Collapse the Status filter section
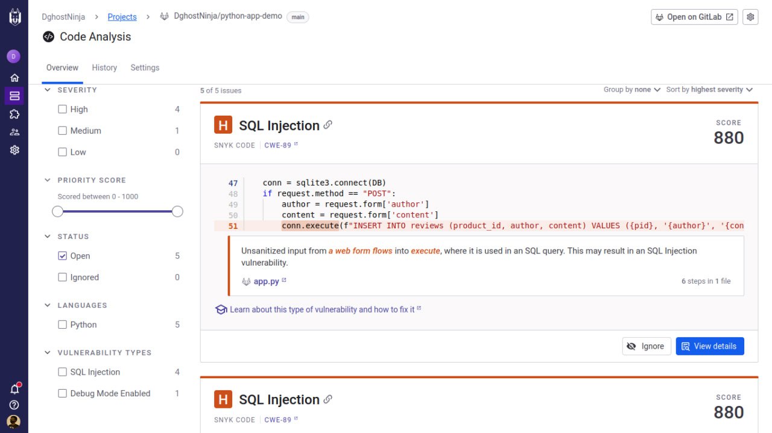Image resolution: width=772 pixels, height=433 pixels. pyautogui.click(x=48, y=237)
